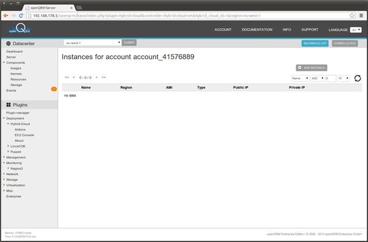The width and height of the screenshot is (368, 242).
Task: Open INFO menu
Action: coord(286,29)
